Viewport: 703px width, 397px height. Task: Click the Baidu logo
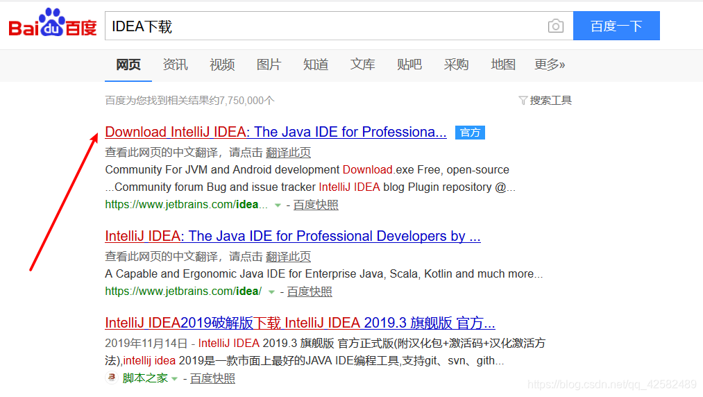[x=53, y=23]
